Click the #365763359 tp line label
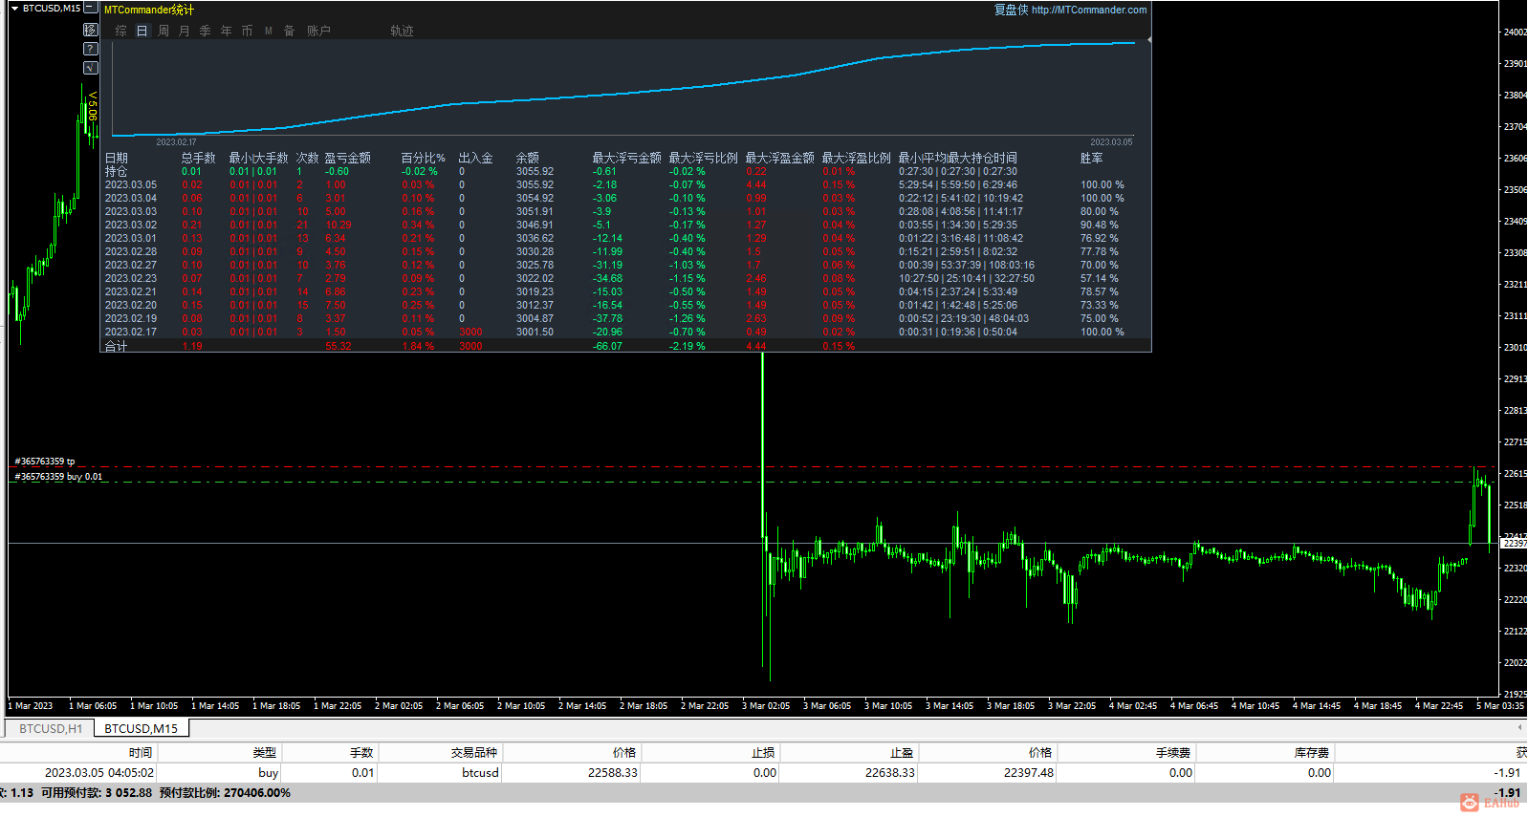This screenshot has width=1528, height=817. coord(45,462)
